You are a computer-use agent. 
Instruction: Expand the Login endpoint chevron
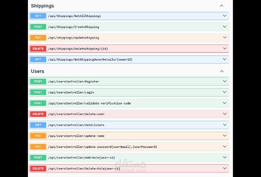point(224,92)
